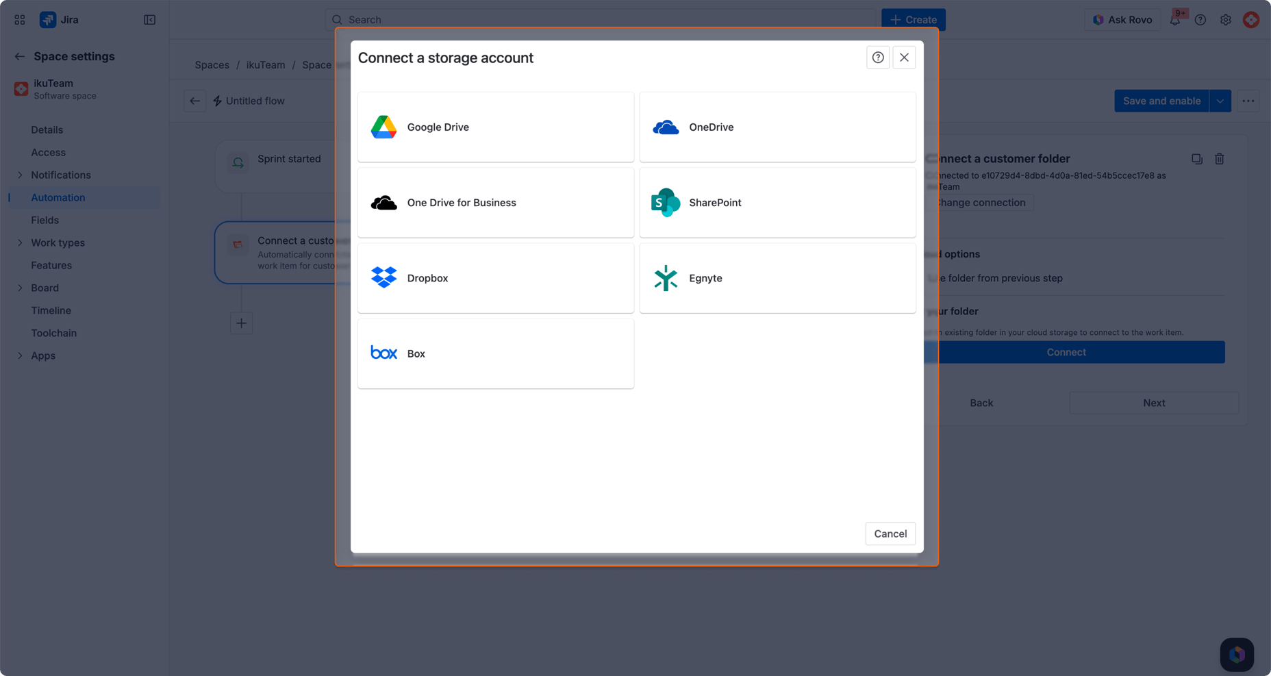
Task: Open Details in space settings
Action: [x=47, y=129]
